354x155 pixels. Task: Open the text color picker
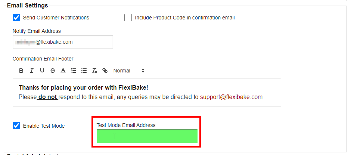pos(63,71)
